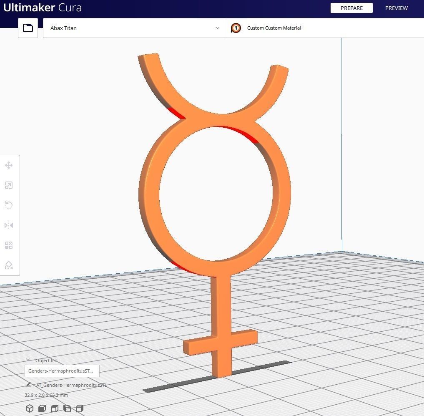This screenshot has width=424, height=416.
Task: Switch to 3D perspective view cube icon
Action: 30,408
